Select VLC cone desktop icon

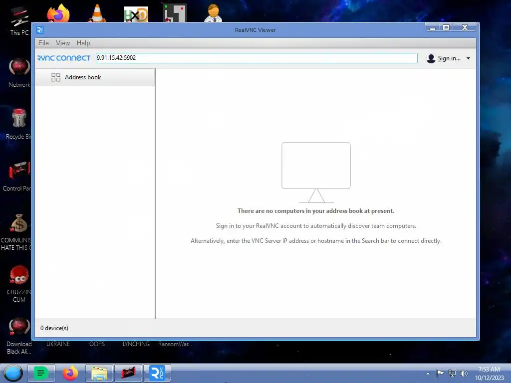(x=97, y=13)
